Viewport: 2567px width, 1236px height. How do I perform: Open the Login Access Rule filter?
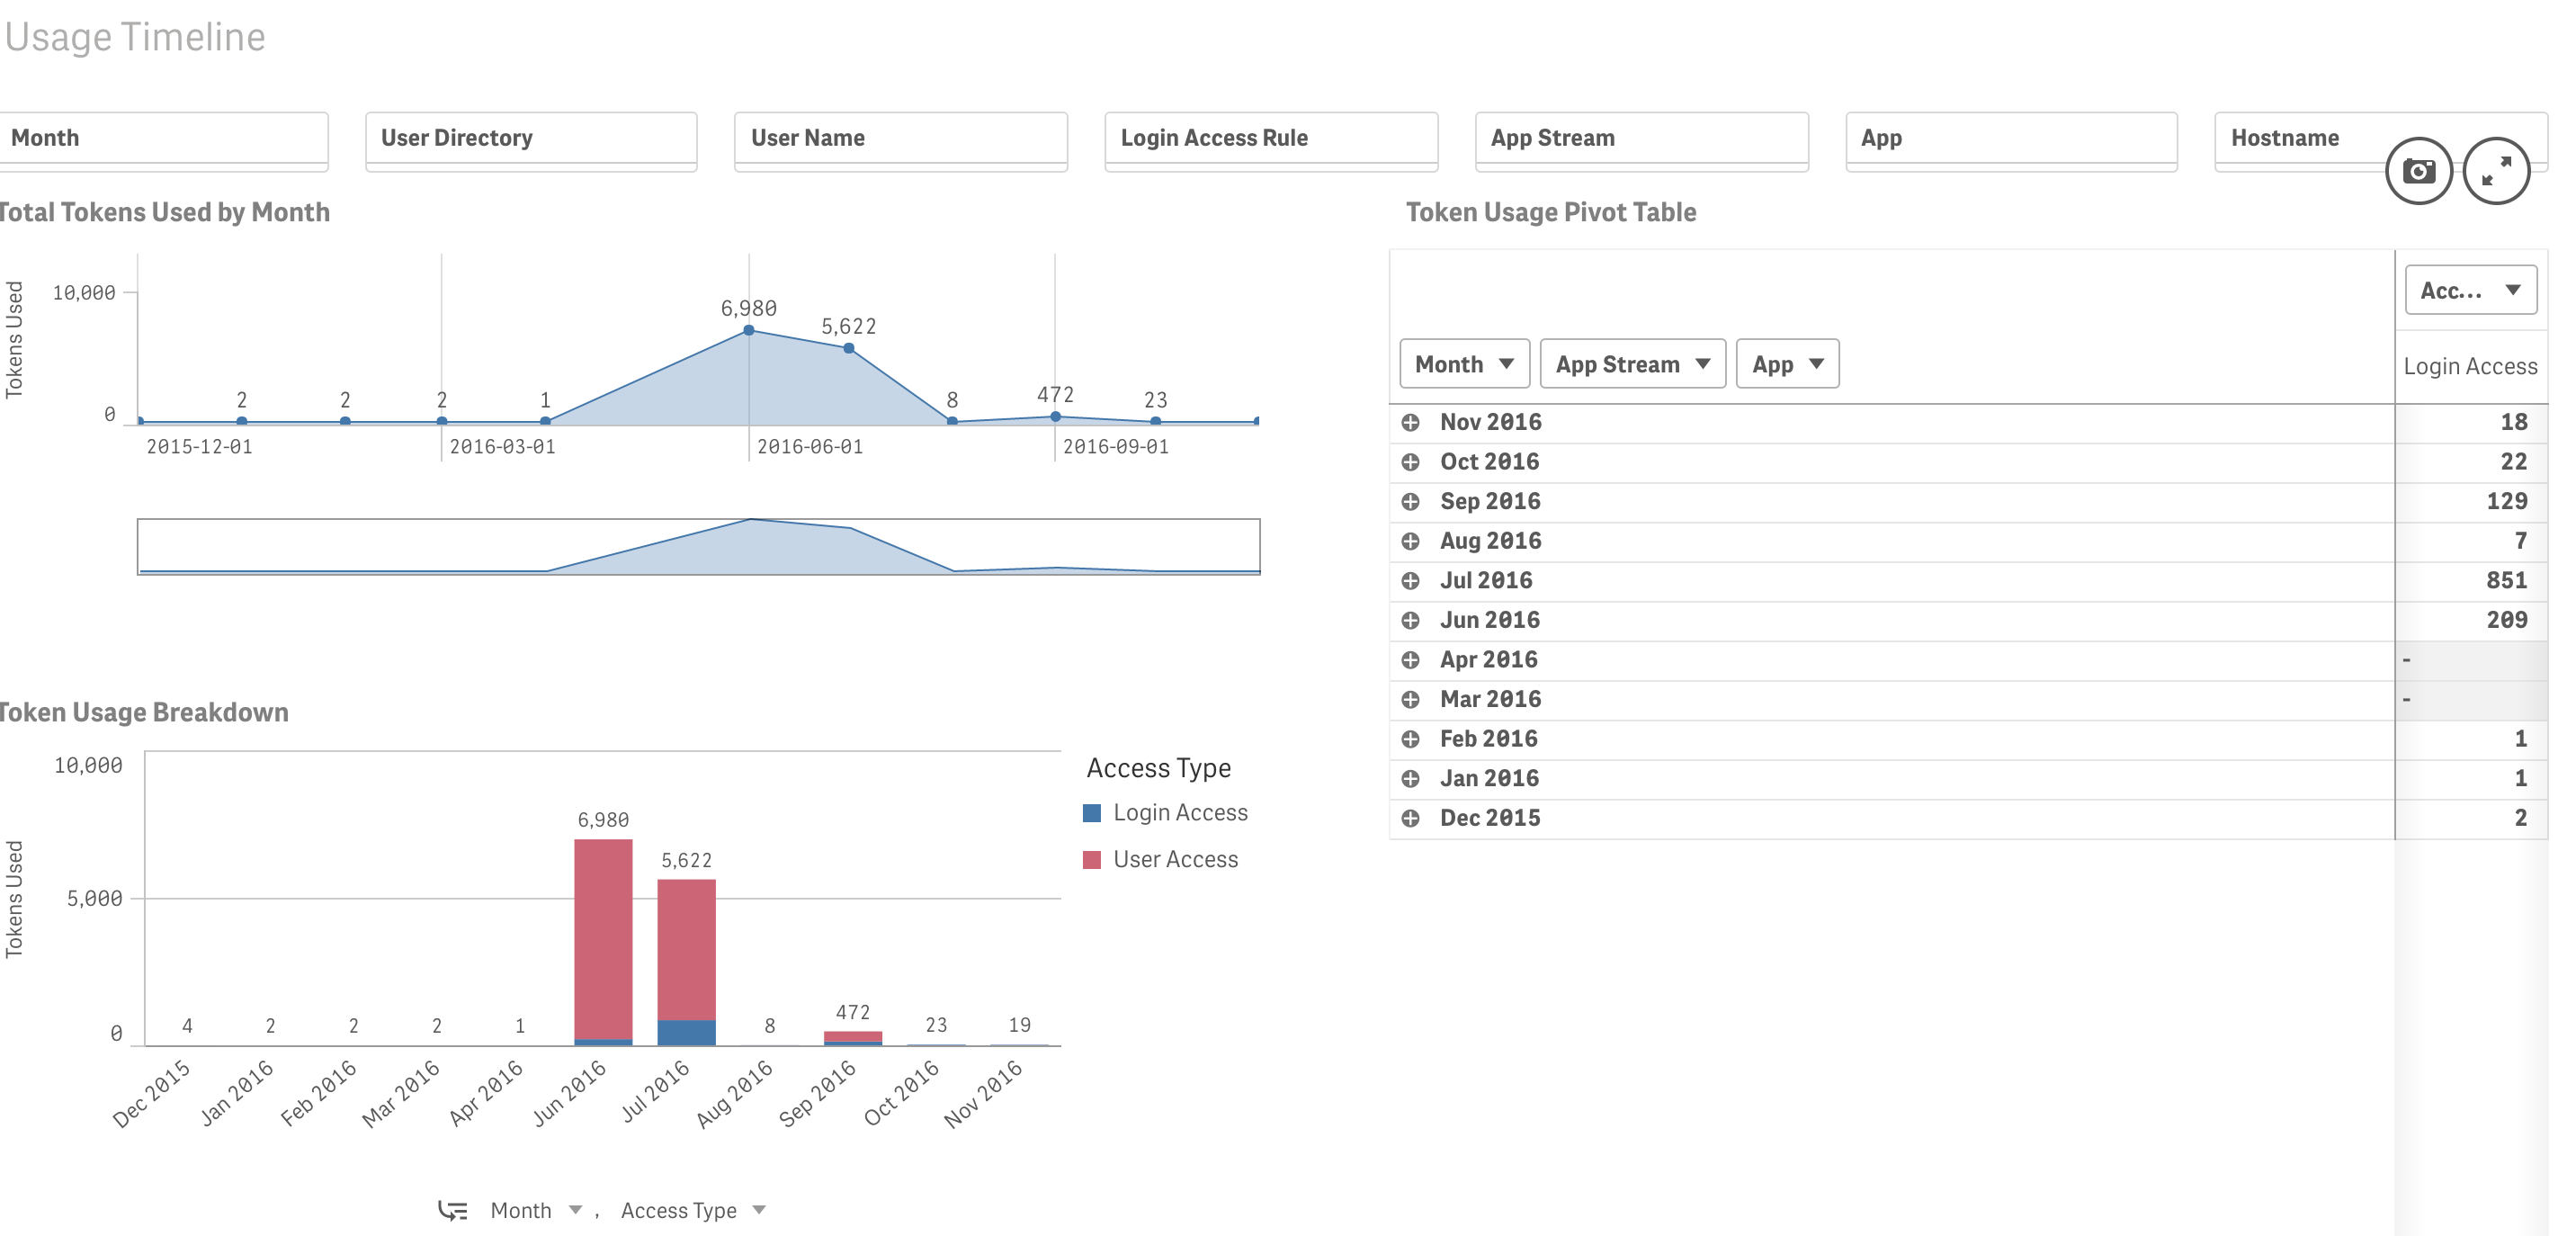point(1271,139)
